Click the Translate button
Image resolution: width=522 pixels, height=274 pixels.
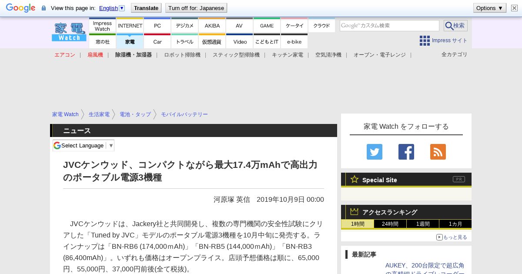[x=146, y=8]
